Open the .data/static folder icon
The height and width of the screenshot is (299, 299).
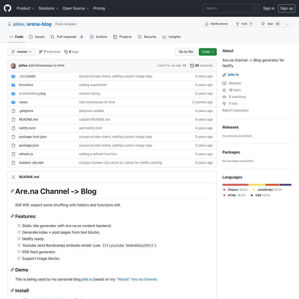pos(13,76)
